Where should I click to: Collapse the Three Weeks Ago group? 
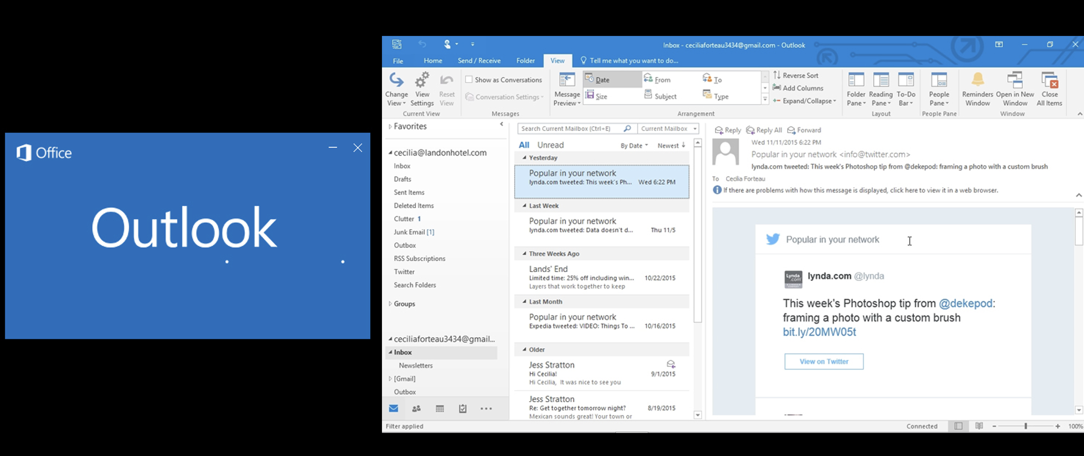[524, 254]
